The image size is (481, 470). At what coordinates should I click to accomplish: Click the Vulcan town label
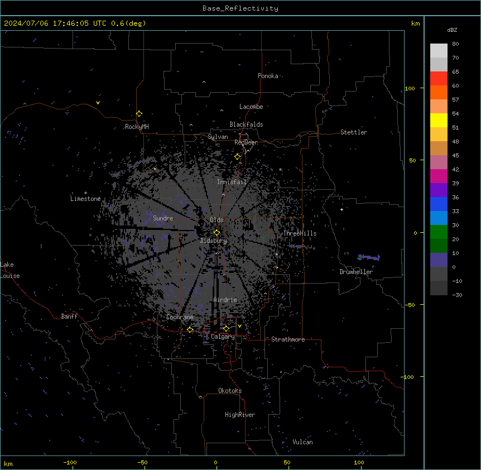[x=303, y=442]
